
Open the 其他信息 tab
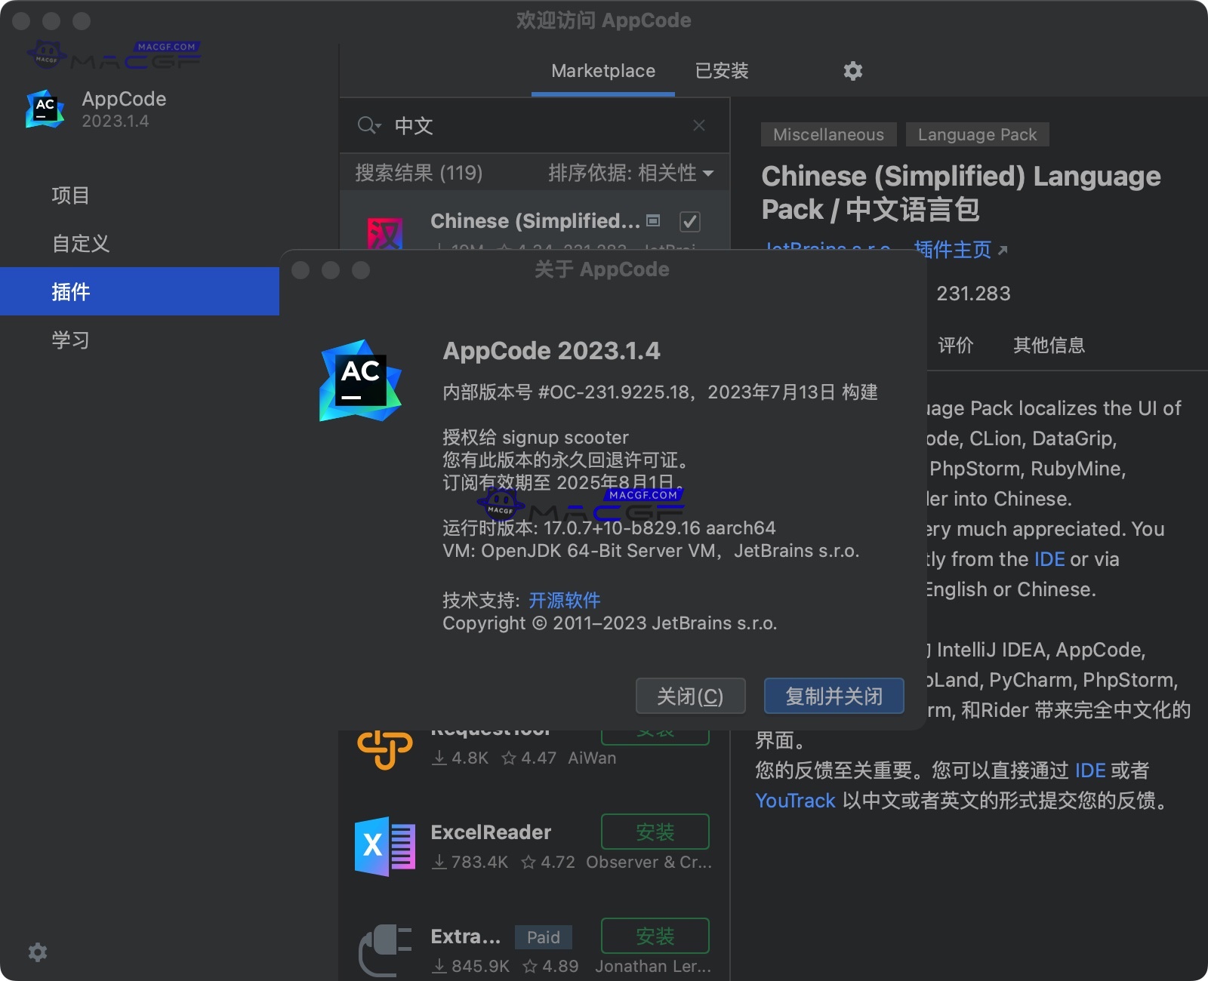1048,345
